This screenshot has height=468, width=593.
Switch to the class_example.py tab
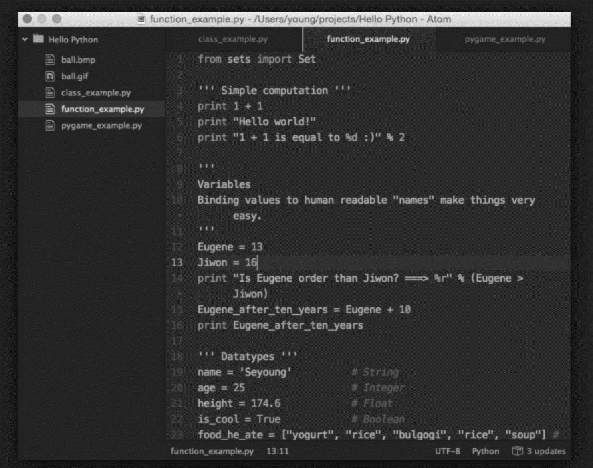click(233, 39)
